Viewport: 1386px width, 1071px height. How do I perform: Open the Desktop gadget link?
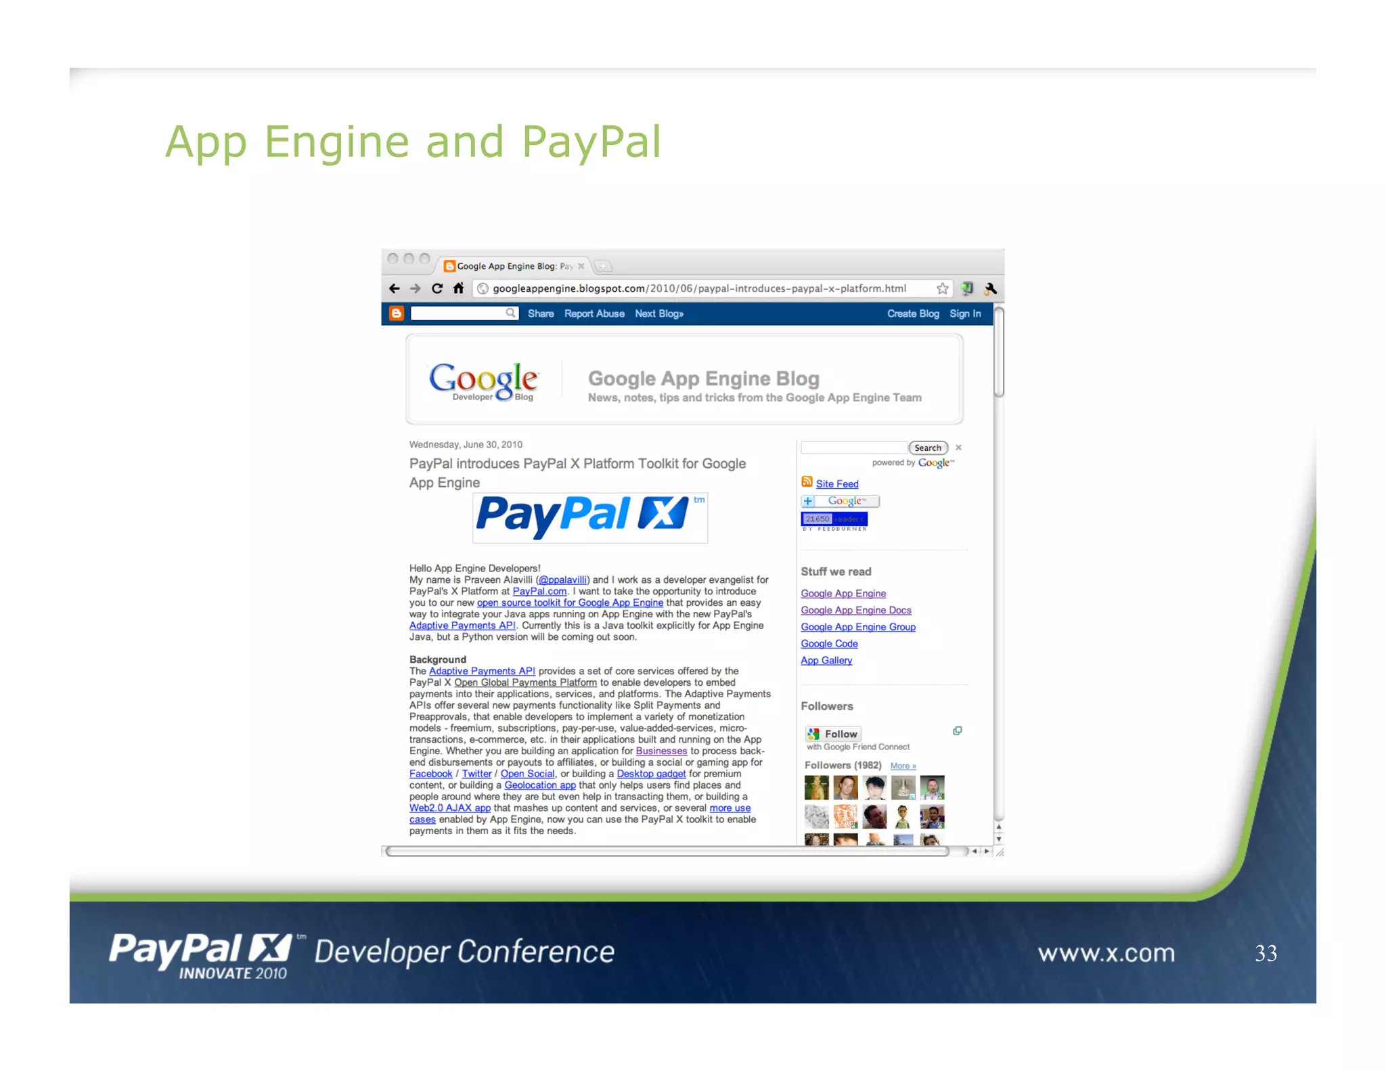[x=651, y=774]
